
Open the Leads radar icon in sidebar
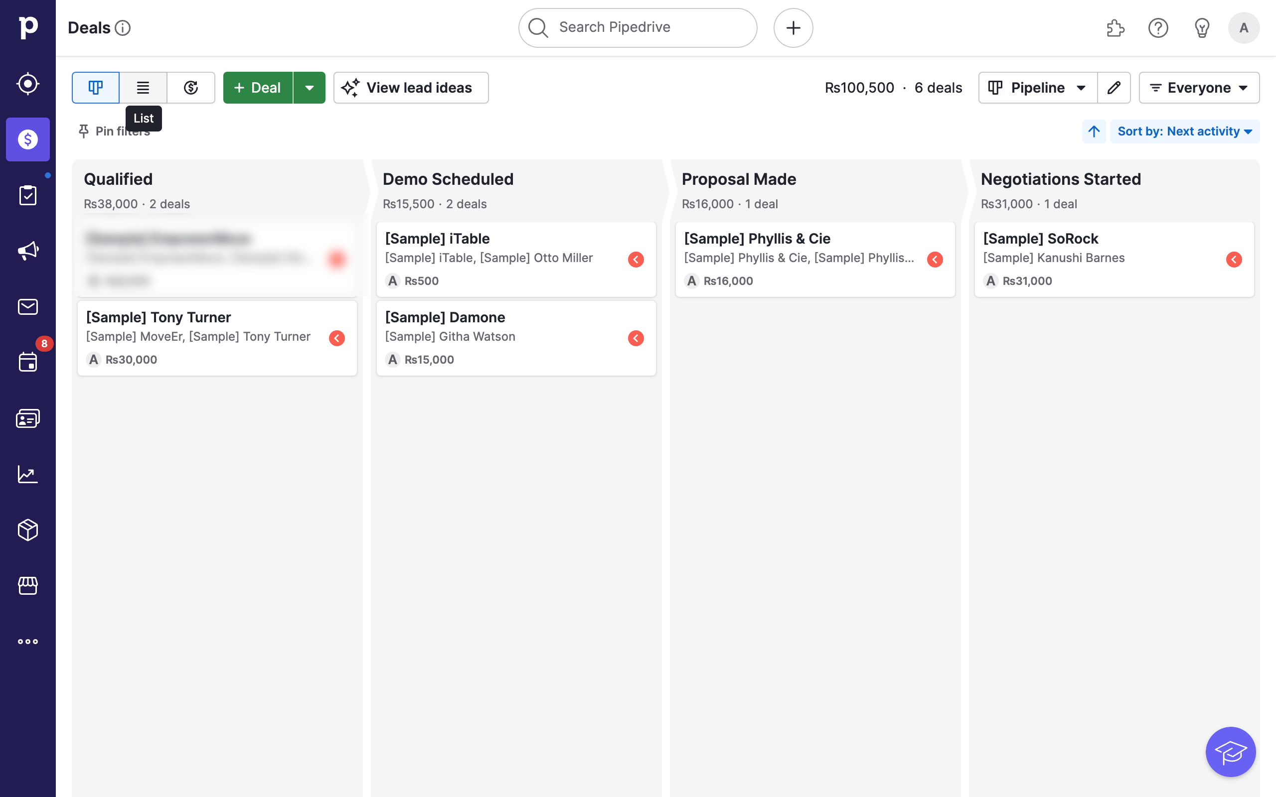click(x=27, y=83)
